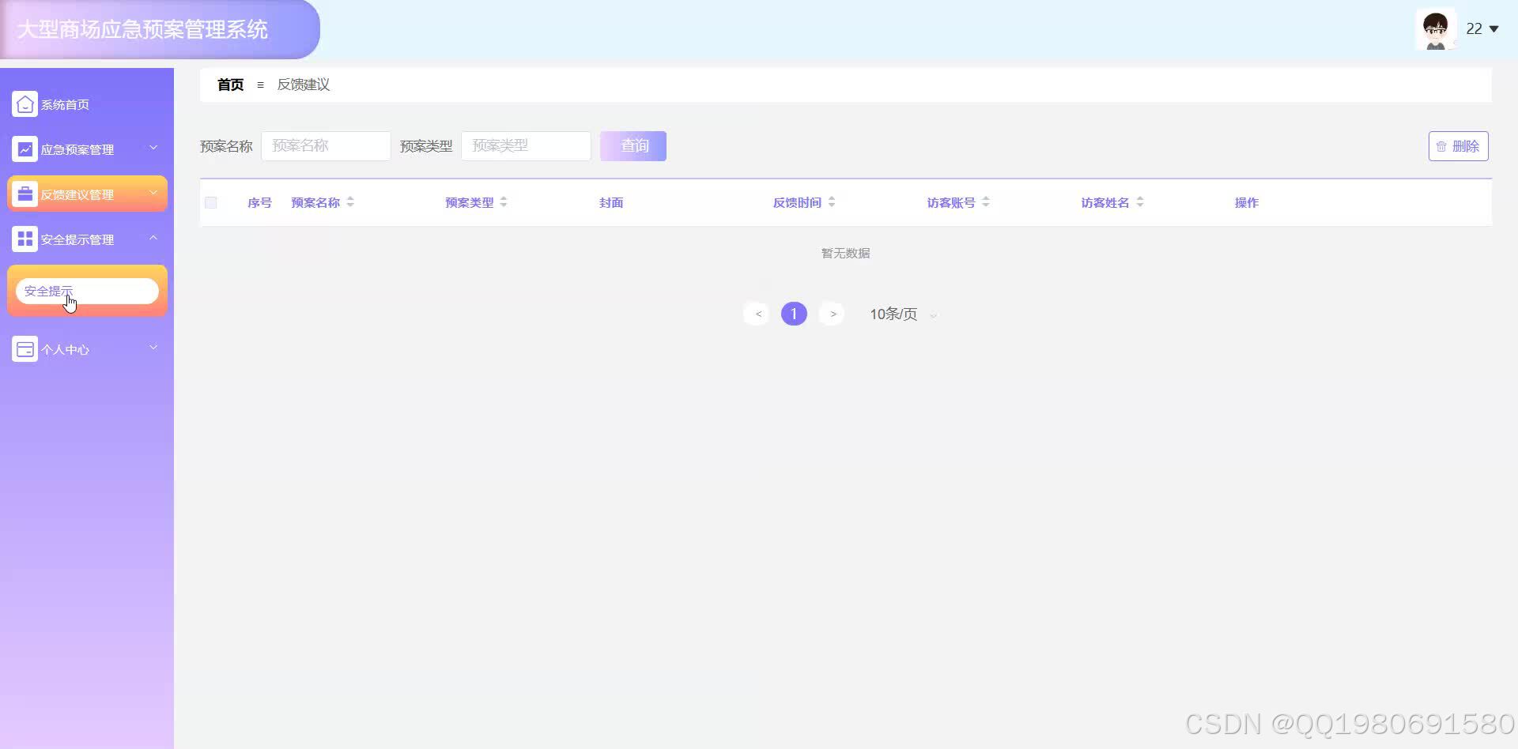Toggle sort order on 访客账号 column
Screen dimensions: 1518x749
(985, 201)
